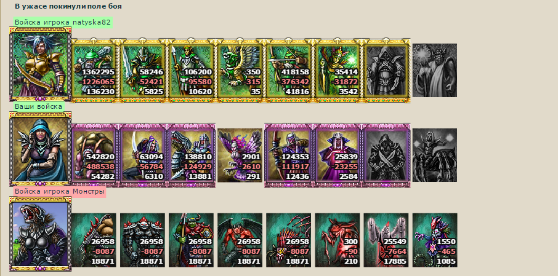Click purple harpy unit showing 2901
The height and width of the screenshot is (276, 558).
[x=240, y=156]
